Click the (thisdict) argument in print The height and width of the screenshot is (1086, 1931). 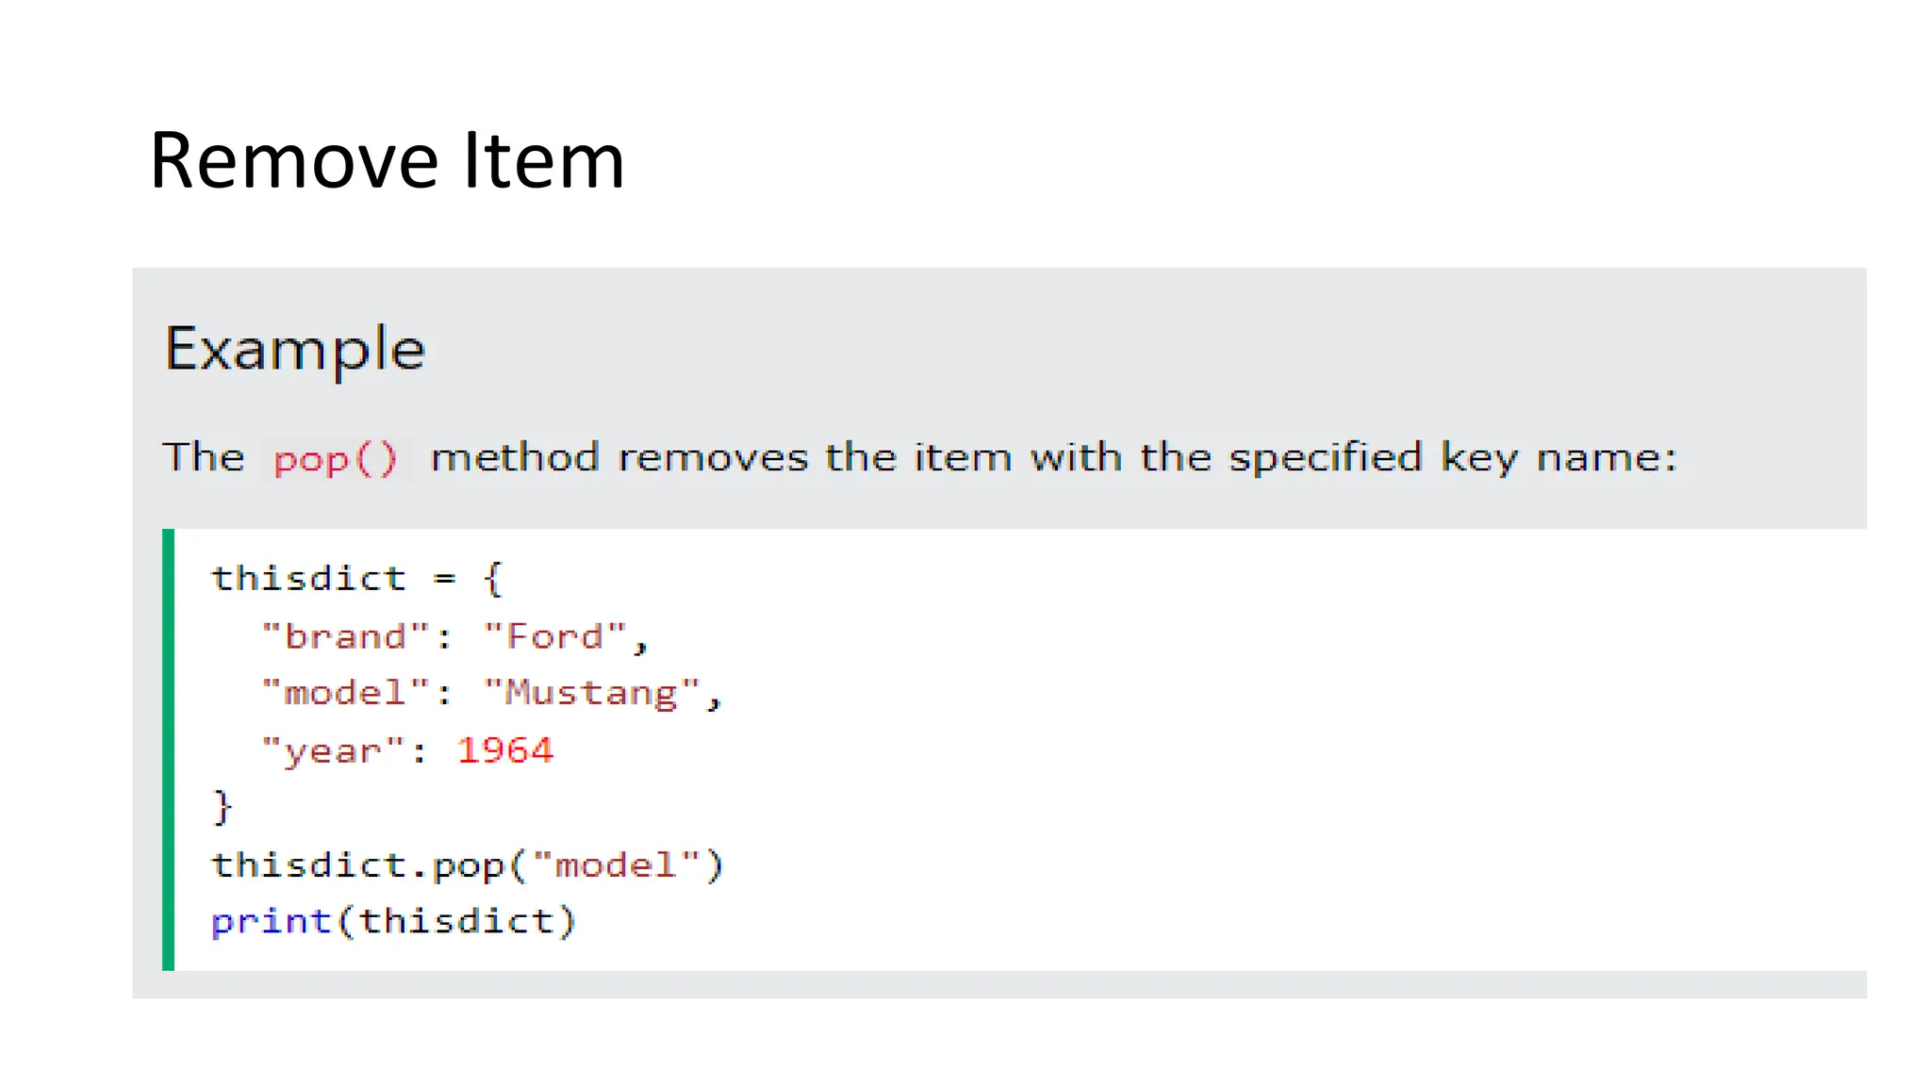[456, 921]
